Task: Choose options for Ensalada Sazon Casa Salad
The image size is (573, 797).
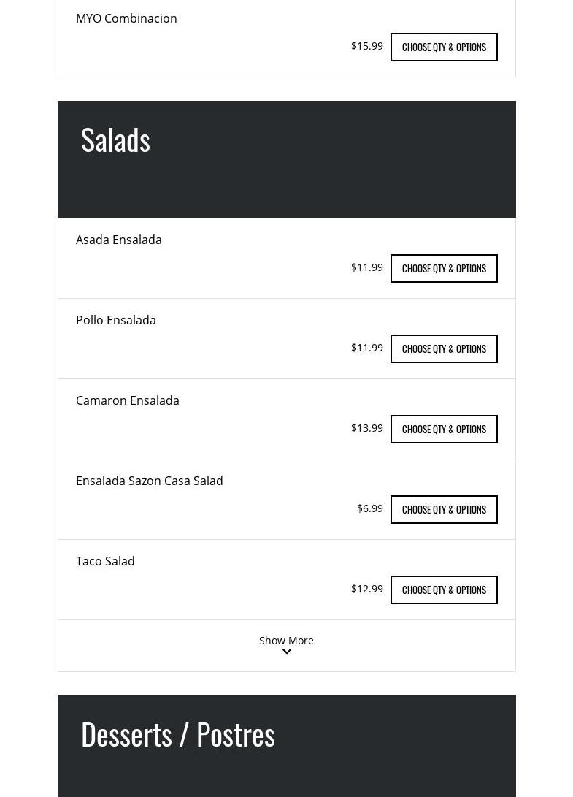Action: point(444,509)
